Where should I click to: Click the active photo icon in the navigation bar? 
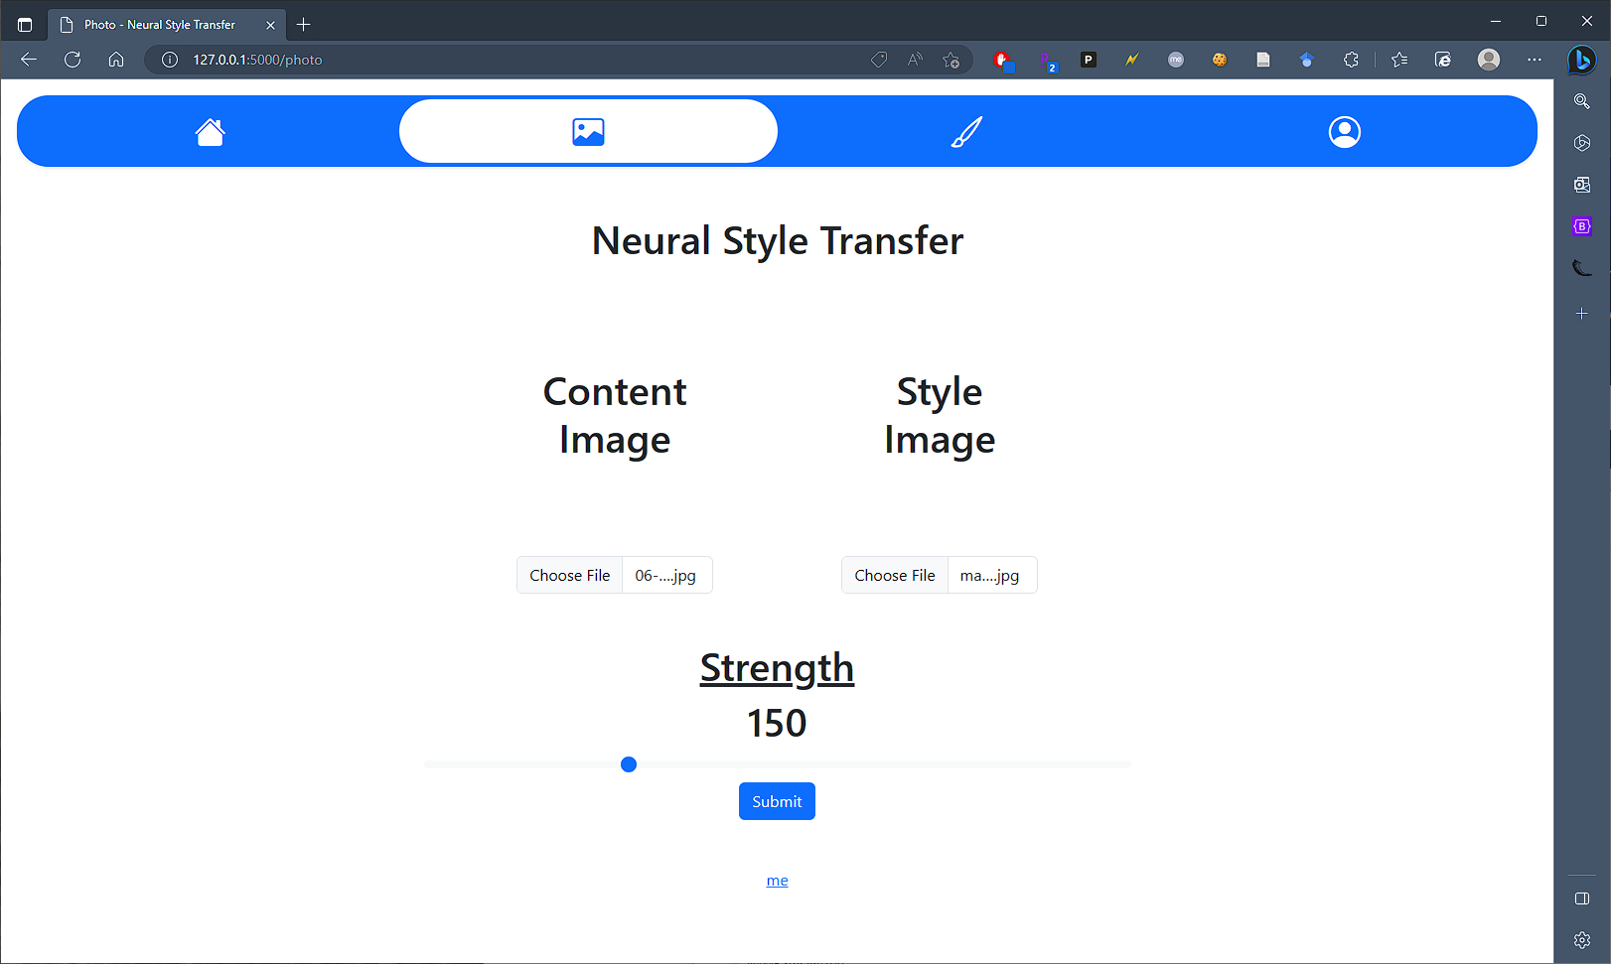588,130
